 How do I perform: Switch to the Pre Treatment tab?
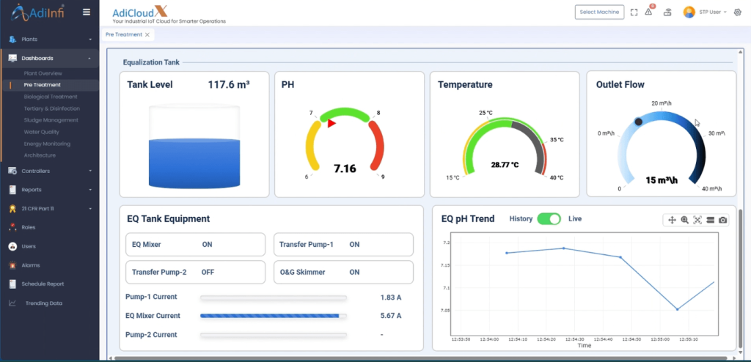click(123, 34)
